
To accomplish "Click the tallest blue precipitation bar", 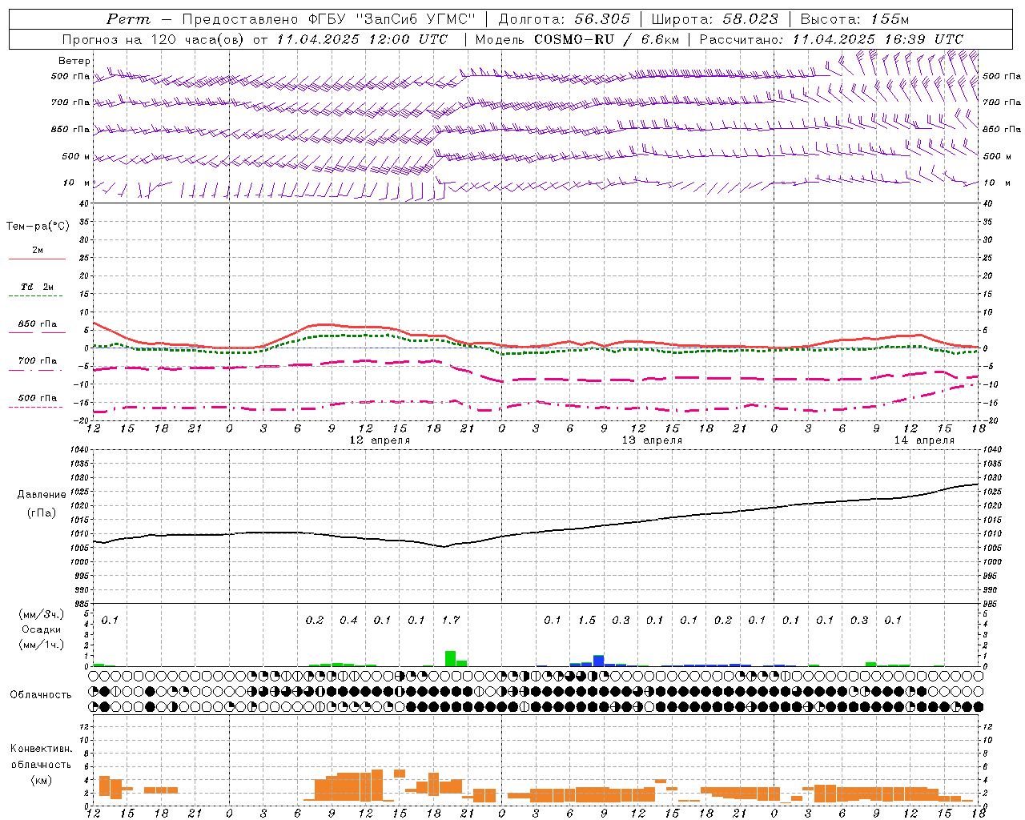I will point(598,661).
